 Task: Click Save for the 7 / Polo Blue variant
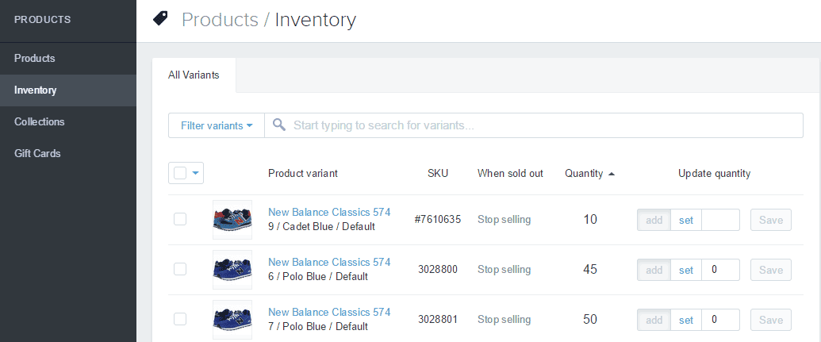771,320
